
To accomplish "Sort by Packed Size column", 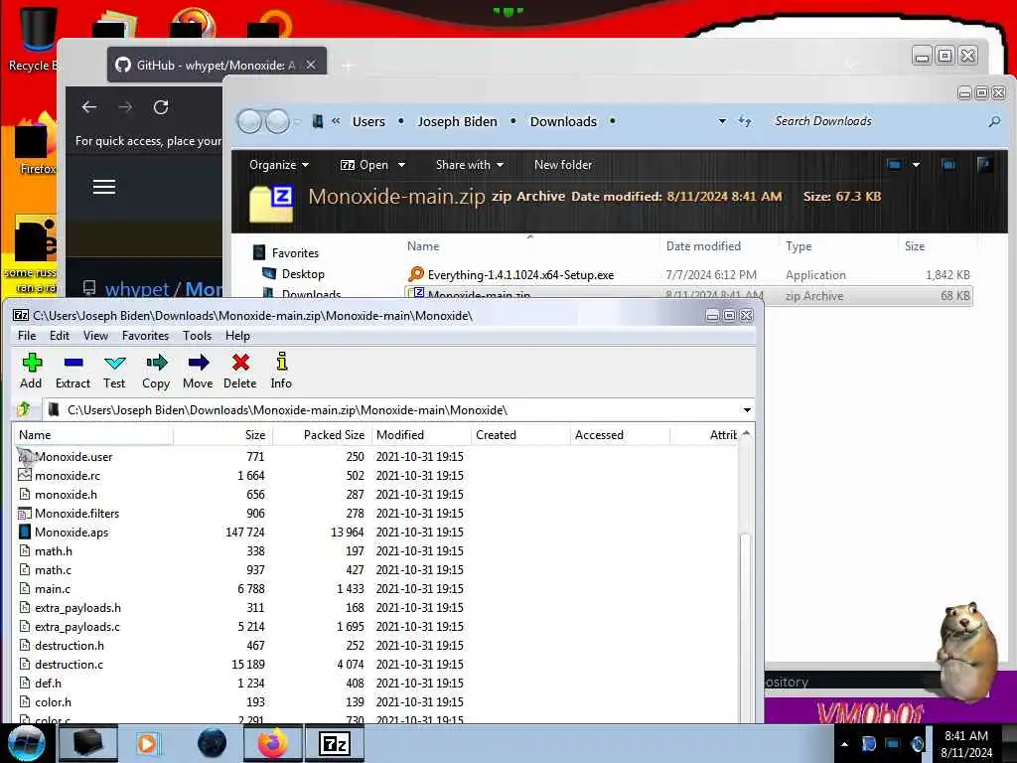I will (322, 435).
